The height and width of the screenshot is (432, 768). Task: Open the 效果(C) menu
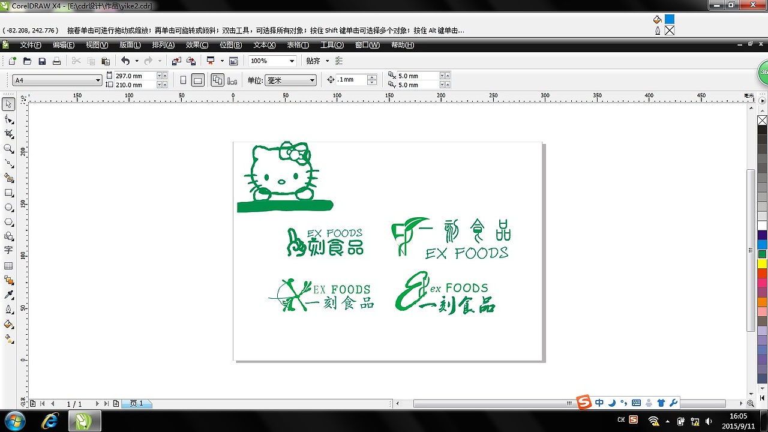[x=197, y=45]
